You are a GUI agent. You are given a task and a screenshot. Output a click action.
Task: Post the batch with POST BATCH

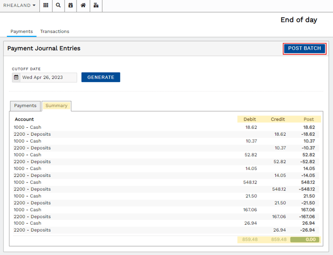pos(304,49)
